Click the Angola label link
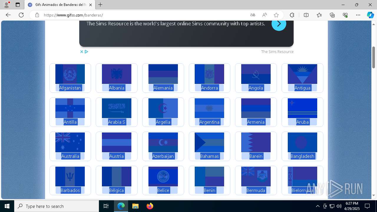The height and width of the screenshot is (212, 377). [256, 88]
